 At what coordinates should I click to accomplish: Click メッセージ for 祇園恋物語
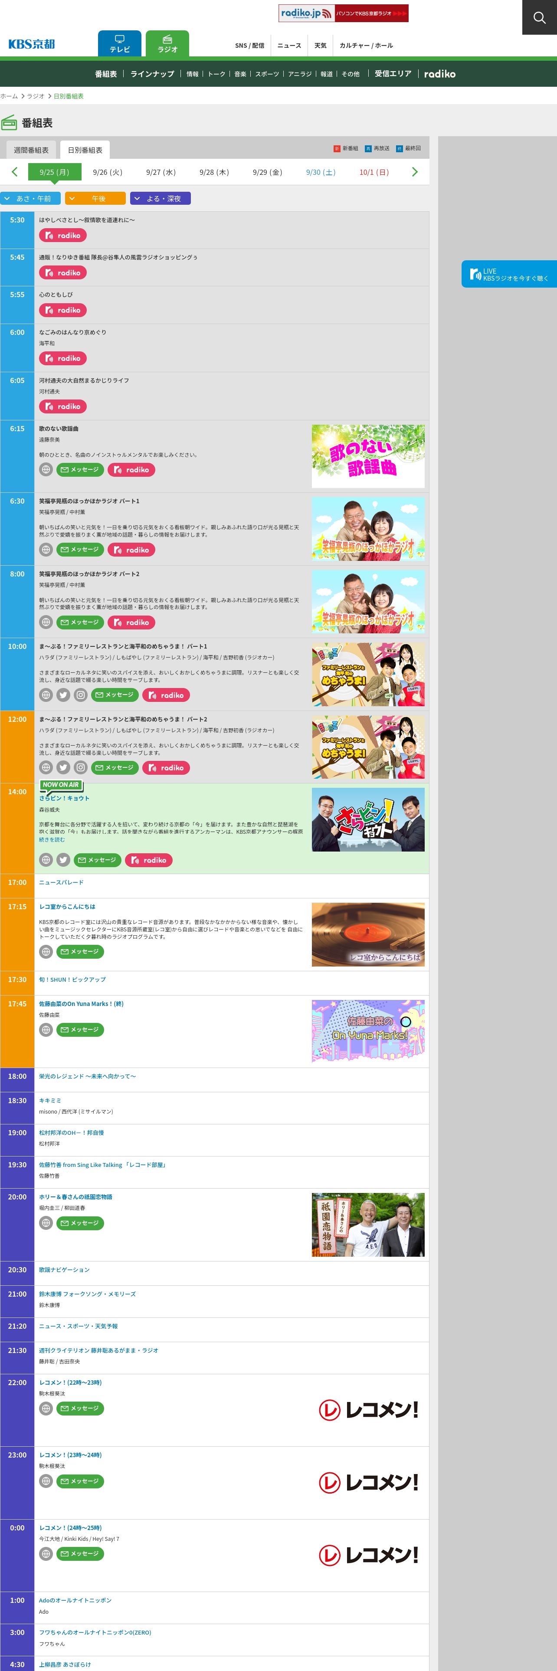pos(80,1223)
